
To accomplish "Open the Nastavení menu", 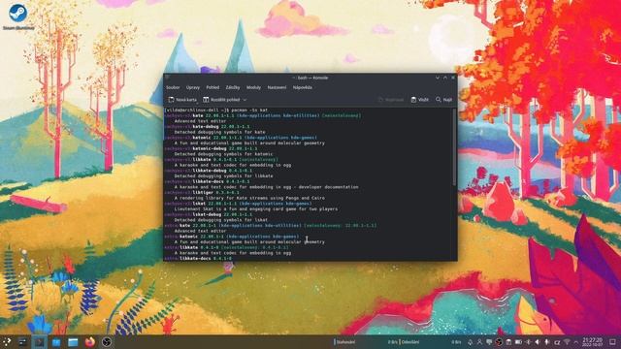I will click(x=277, y=87).
